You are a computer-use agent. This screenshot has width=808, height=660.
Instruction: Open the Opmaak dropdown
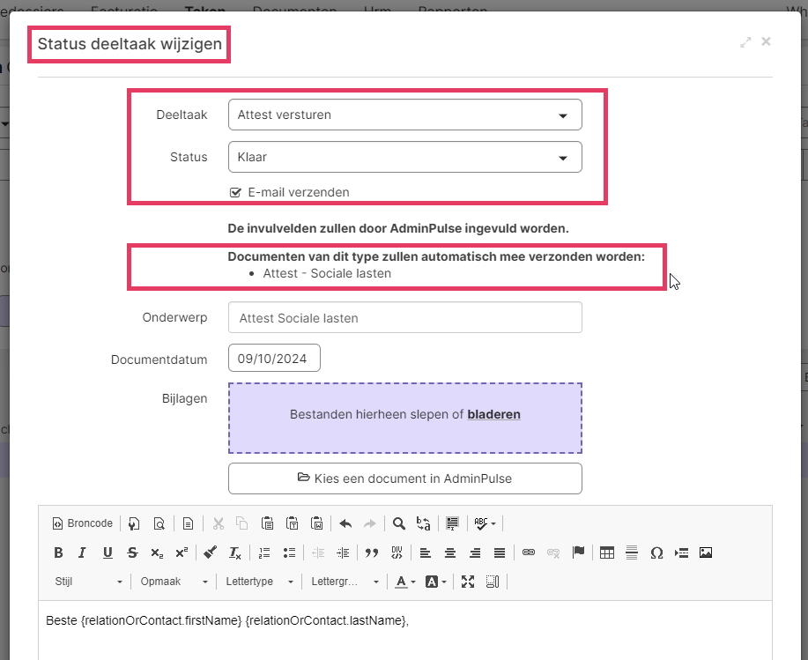pyautogui.click(x=174, y=582)
